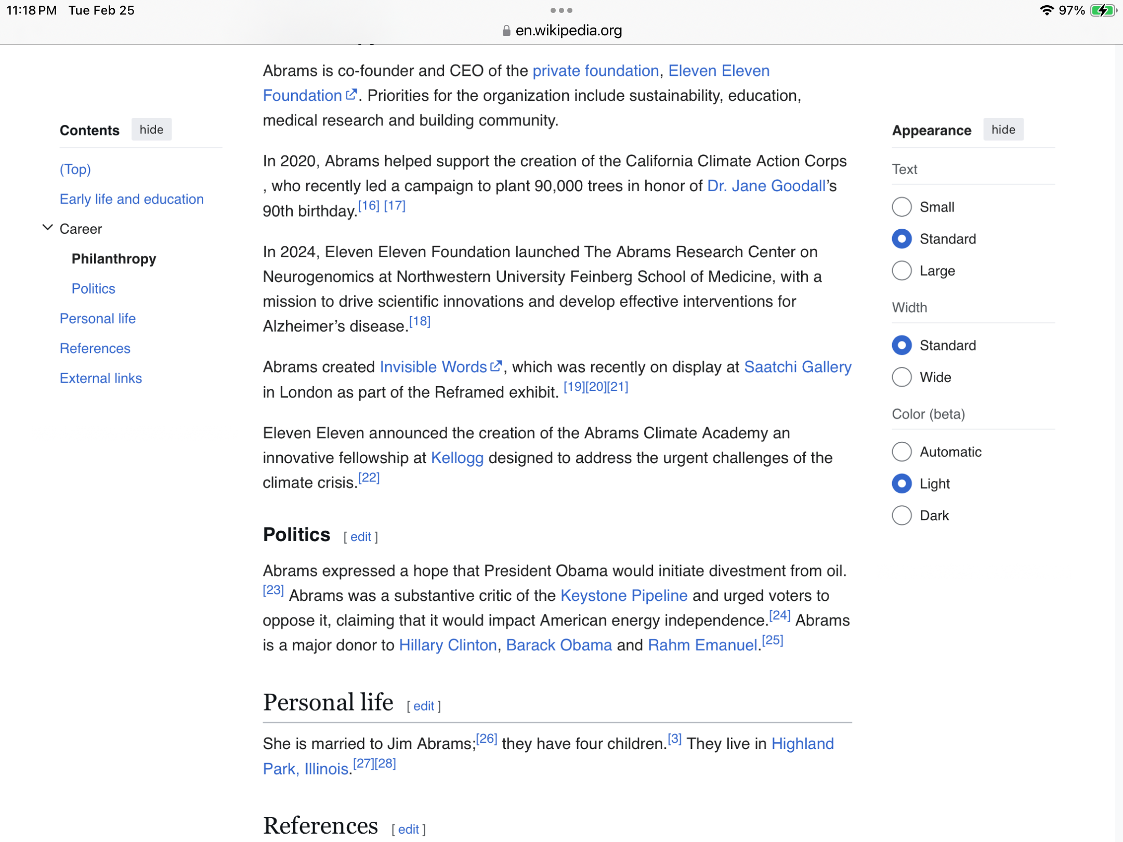Open the Dr. Jane Goodall link
The image size is (1123, 842).
(766, 186)
